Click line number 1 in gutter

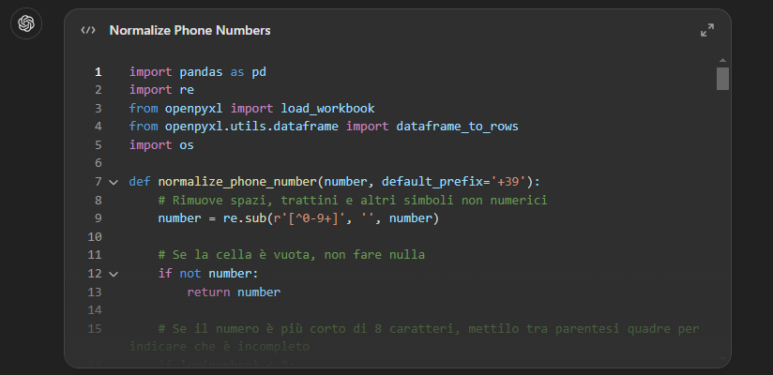(x=99, y=72)
